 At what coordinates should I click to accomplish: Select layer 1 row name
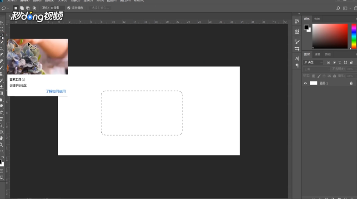coord(324,83)
